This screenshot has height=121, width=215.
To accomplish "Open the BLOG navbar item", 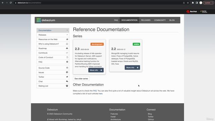I will [172, 20].
